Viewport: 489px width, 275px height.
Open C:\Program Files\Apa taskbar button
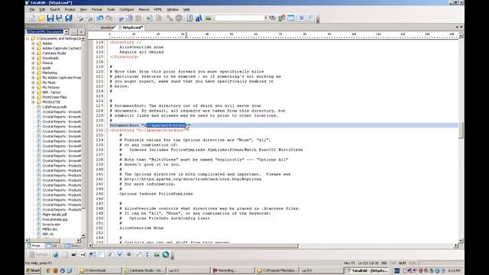[x=277, y=270]
